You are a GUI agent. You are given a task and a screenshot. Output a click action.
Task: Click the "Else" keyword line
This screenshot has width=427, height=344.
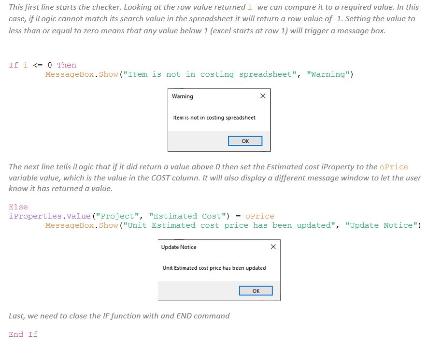click(x=18, y=207)
